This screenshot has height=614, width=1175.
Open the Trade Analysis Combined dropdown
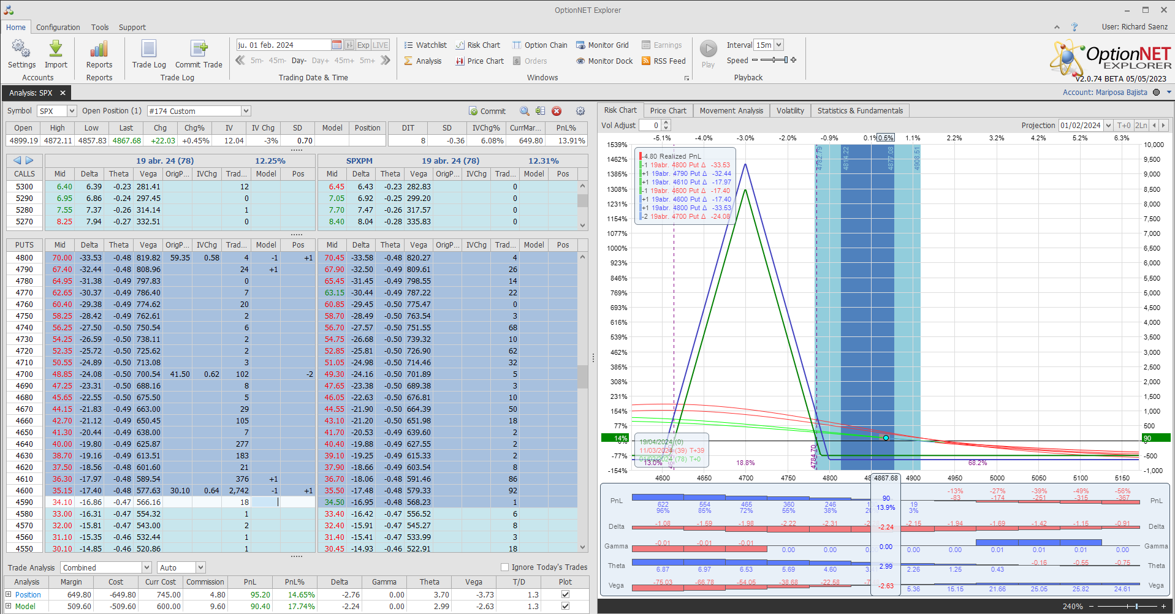click(x=146, y=568)
